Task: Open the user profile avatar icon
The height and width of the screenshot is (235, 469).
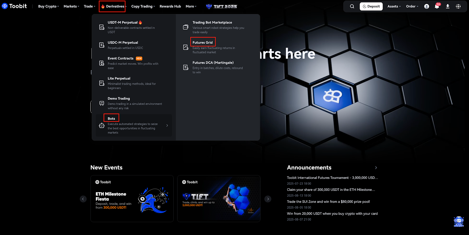Action: click(x=426, y=6)
